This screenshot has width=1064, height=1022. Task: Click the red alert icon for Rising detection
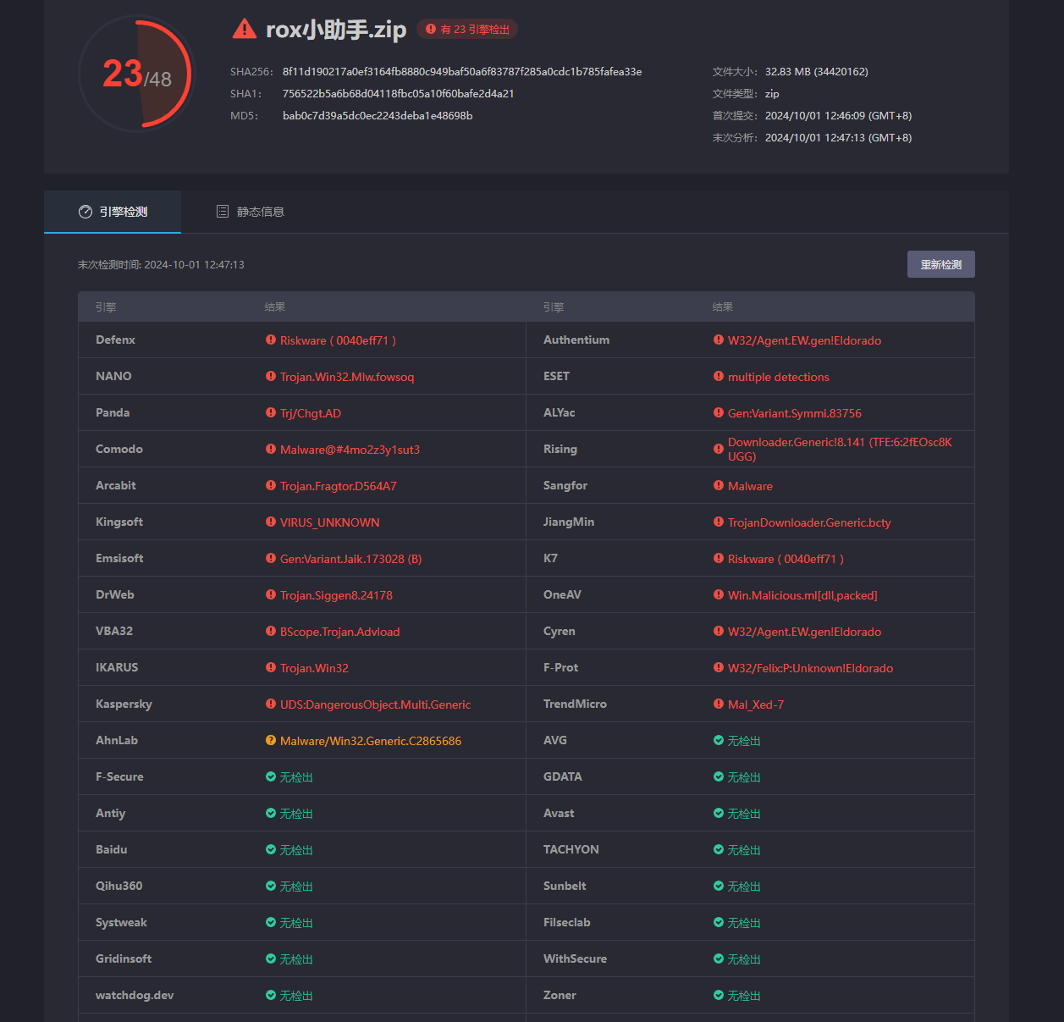pos(719,450)
